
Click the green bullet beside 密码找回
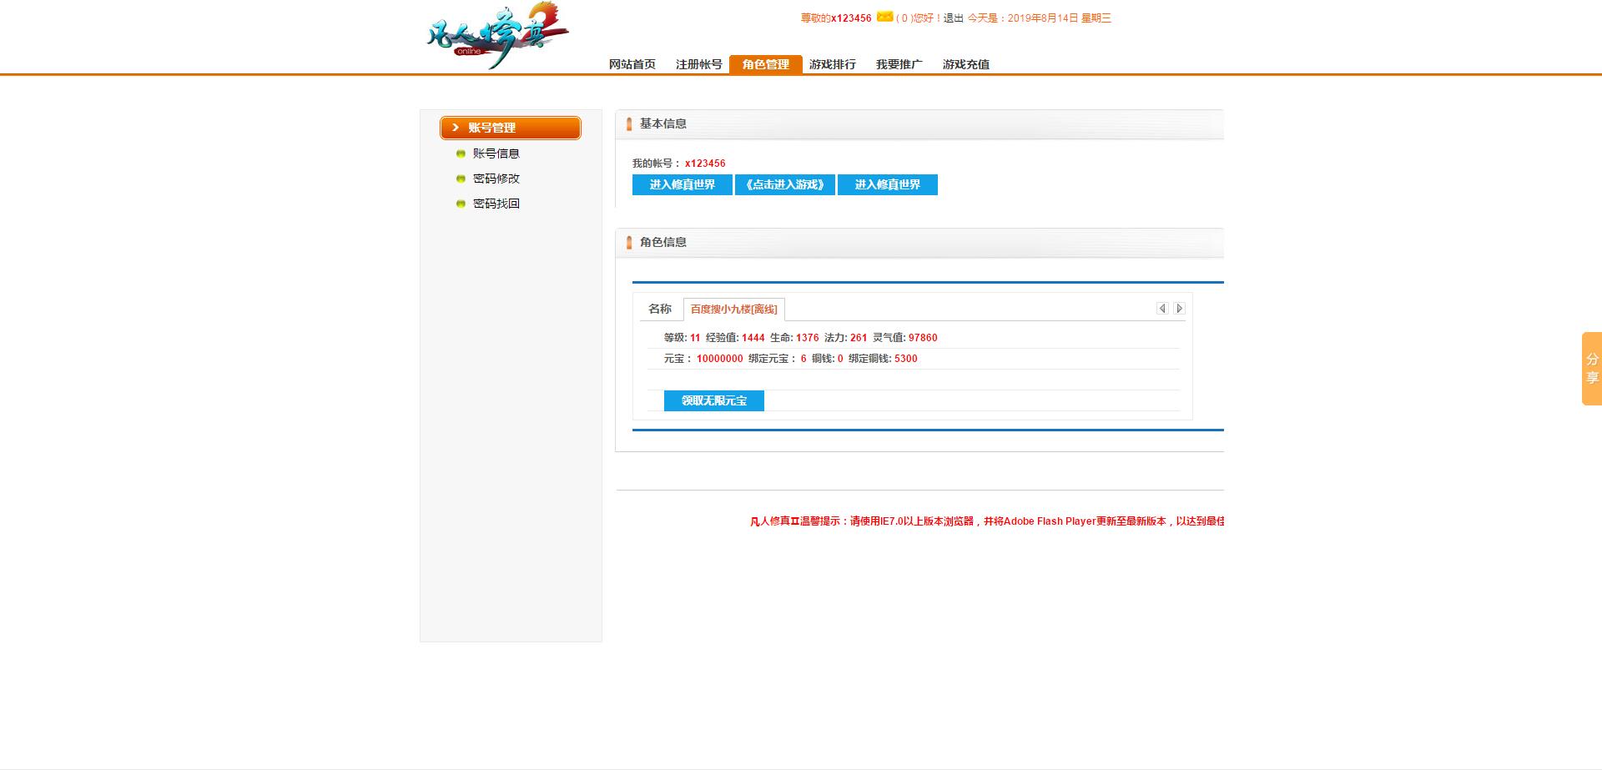click(461, 204)
